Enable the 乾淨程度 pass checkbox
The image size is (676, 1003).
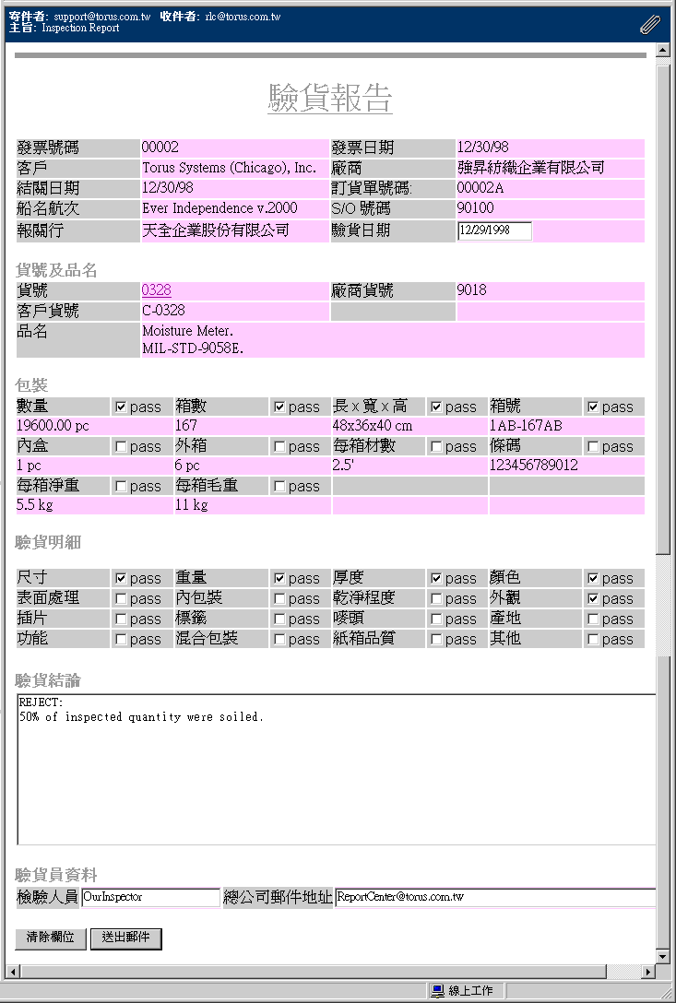click(x=436, y=598)
